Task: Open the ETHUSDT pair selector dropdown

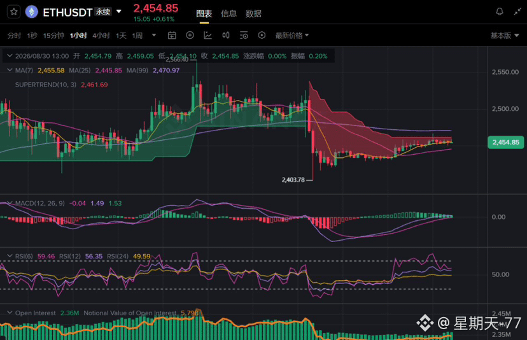Action: click(x=118, y=11)
